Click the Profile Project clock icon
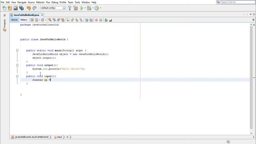Viewport: 256px width, 144px height. click(97, 8)
